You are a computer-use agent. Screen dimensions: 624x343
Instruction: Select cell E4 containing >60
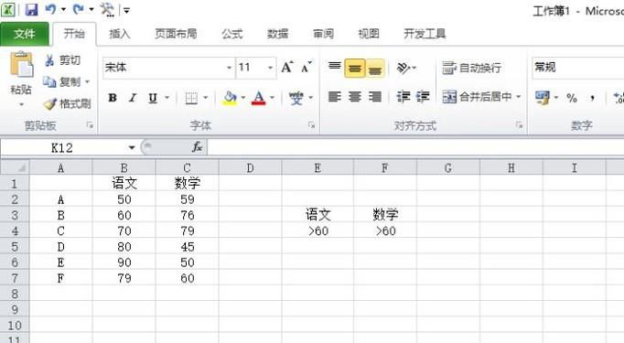317,230
